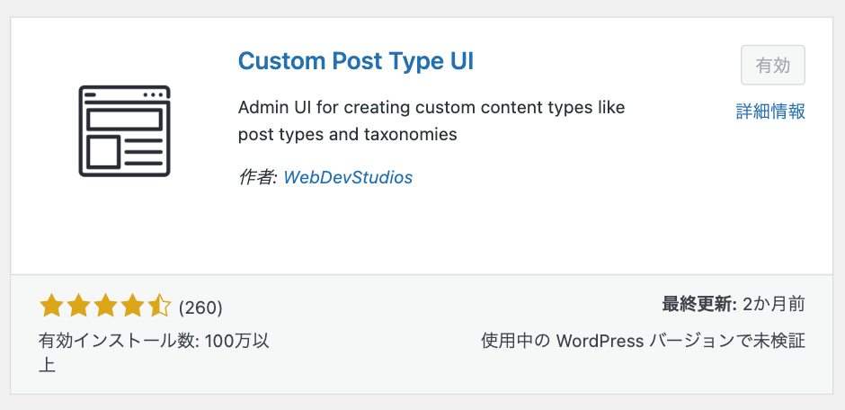Click the 有効 button
This screenshot has height=410, width=845.
pos(773,66)
